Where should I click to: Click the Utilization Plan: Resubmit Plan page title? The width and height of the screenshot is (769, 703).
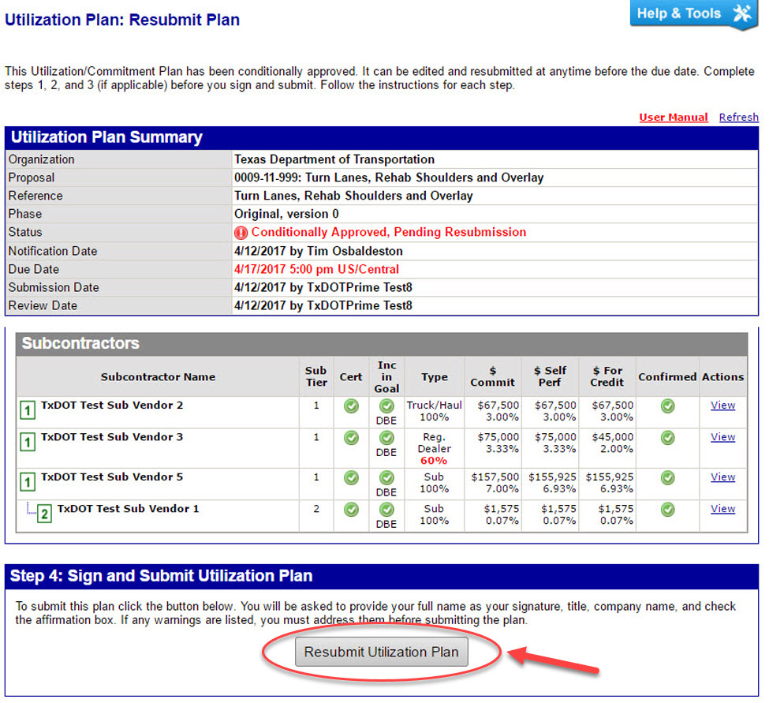point(122,20)
